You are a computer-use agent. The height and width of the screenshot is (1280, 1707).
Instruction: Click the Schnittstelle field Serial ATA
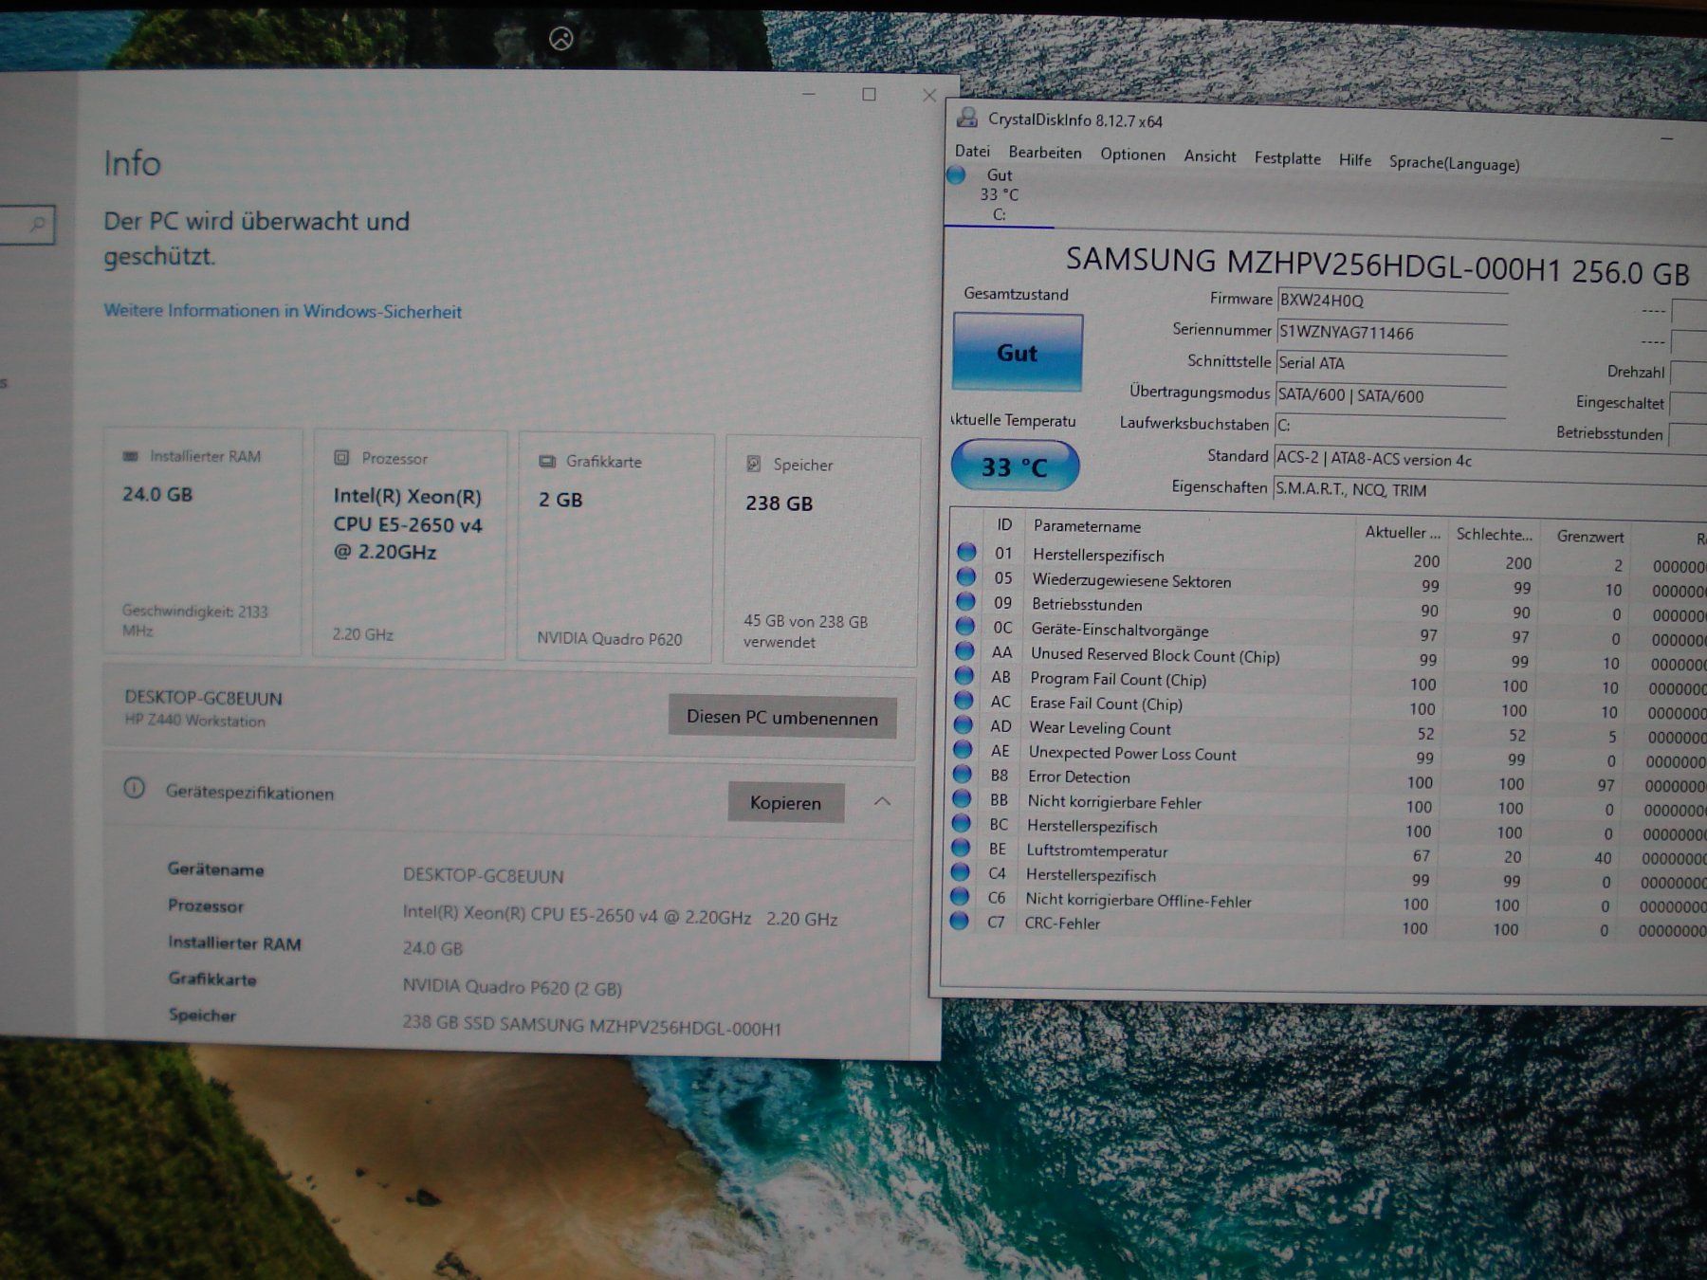(1391, 364)
